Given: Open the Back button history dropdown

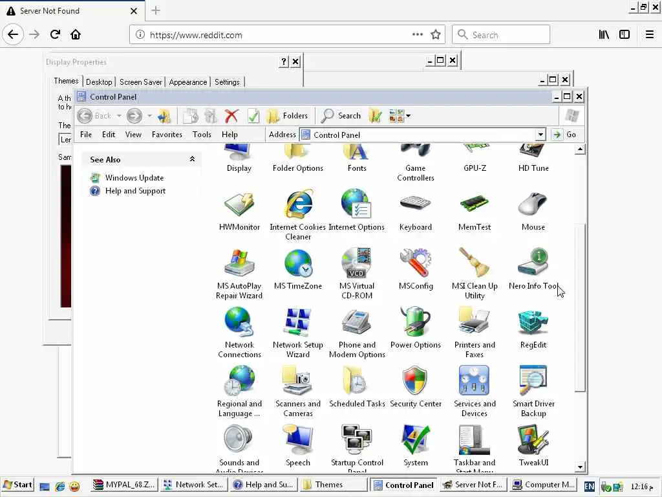Looking at the screenshot, I should pyautogui.click(x=119, y=115).
